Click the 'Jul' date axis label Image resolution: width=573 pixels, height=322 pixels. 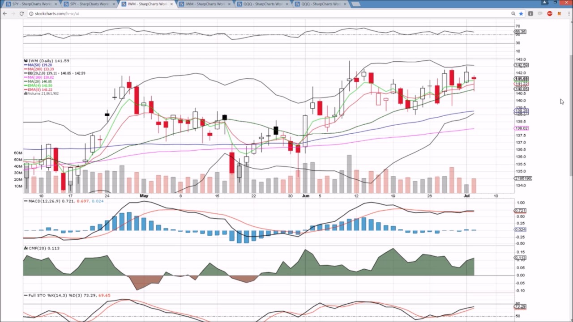click(466, 196)
